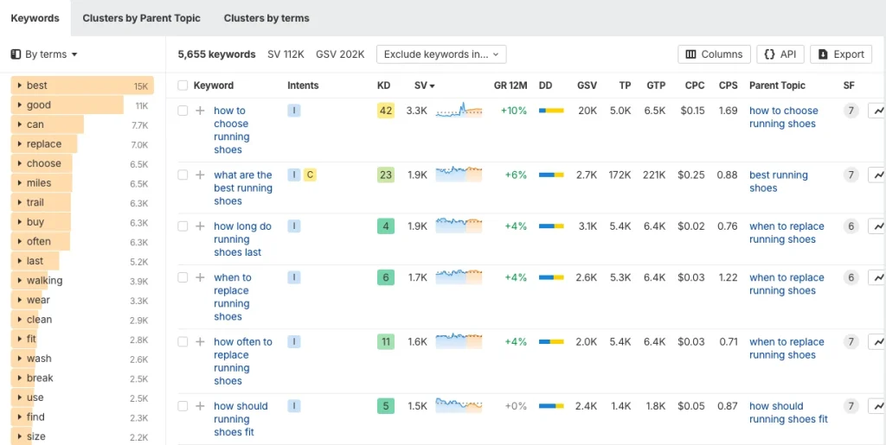Toggle the select-all checkbox beside Keyword header
The image size is (886, 445).
click(183, 86)
